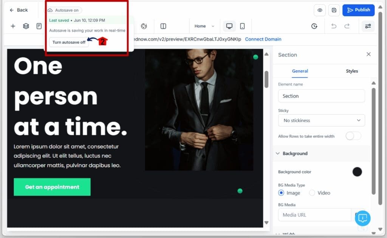Click the redo arrow icon
Screen dimensions: 387x238
coord(347,26)
